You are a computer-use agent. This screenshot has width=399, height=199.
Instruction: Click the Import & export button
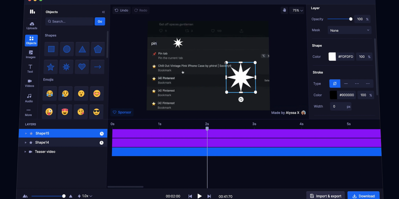[325, 196]
